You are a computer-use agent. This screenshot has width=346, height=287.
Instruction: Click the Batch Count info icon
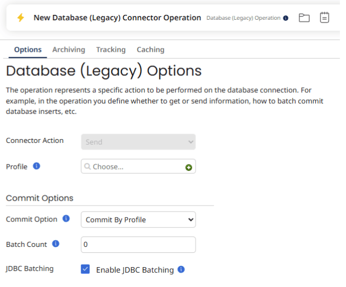55,244
